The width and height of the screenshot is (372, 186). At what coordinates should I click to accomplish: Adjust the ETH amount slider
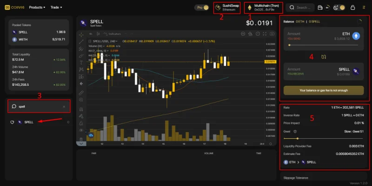tap(324, 45)
